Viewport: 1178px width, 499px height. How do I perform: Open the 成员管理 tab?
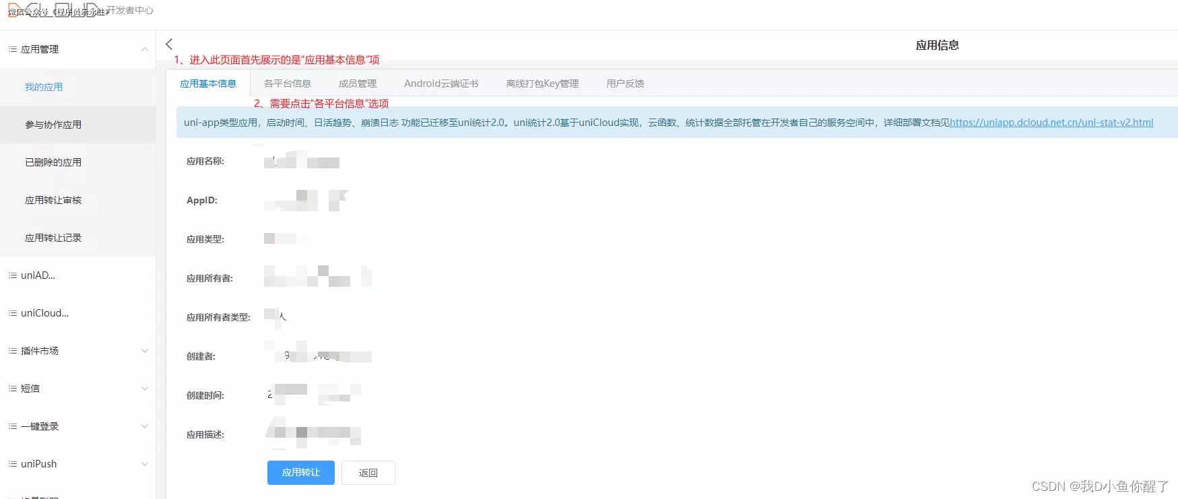click(x=358, y=84)
